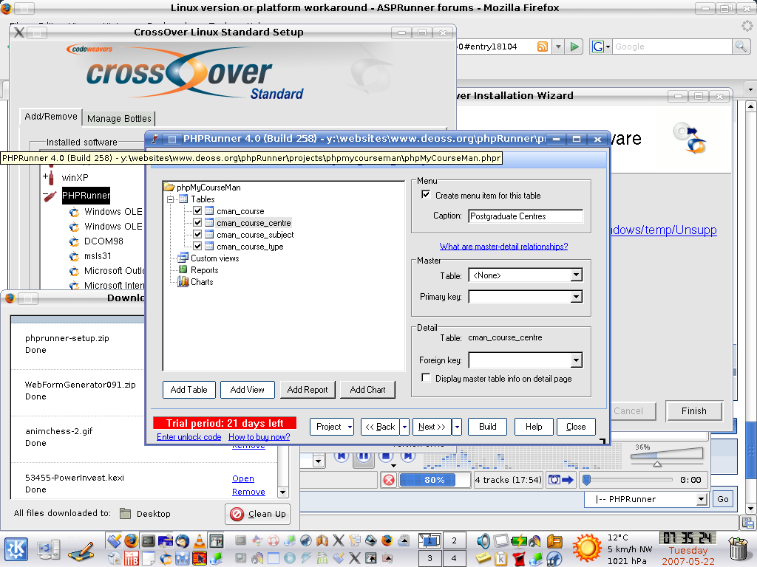
Task: Click the DCOM98 package icon in CrossOver
Action: [74, 241]
